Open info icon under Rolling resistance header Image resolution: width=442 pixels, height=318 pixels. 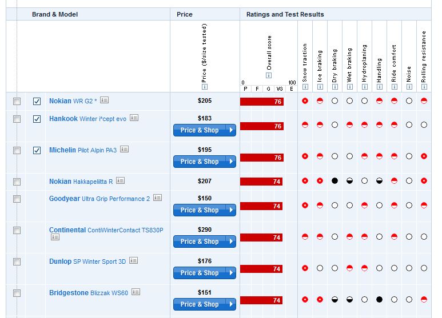click(424, 87)
